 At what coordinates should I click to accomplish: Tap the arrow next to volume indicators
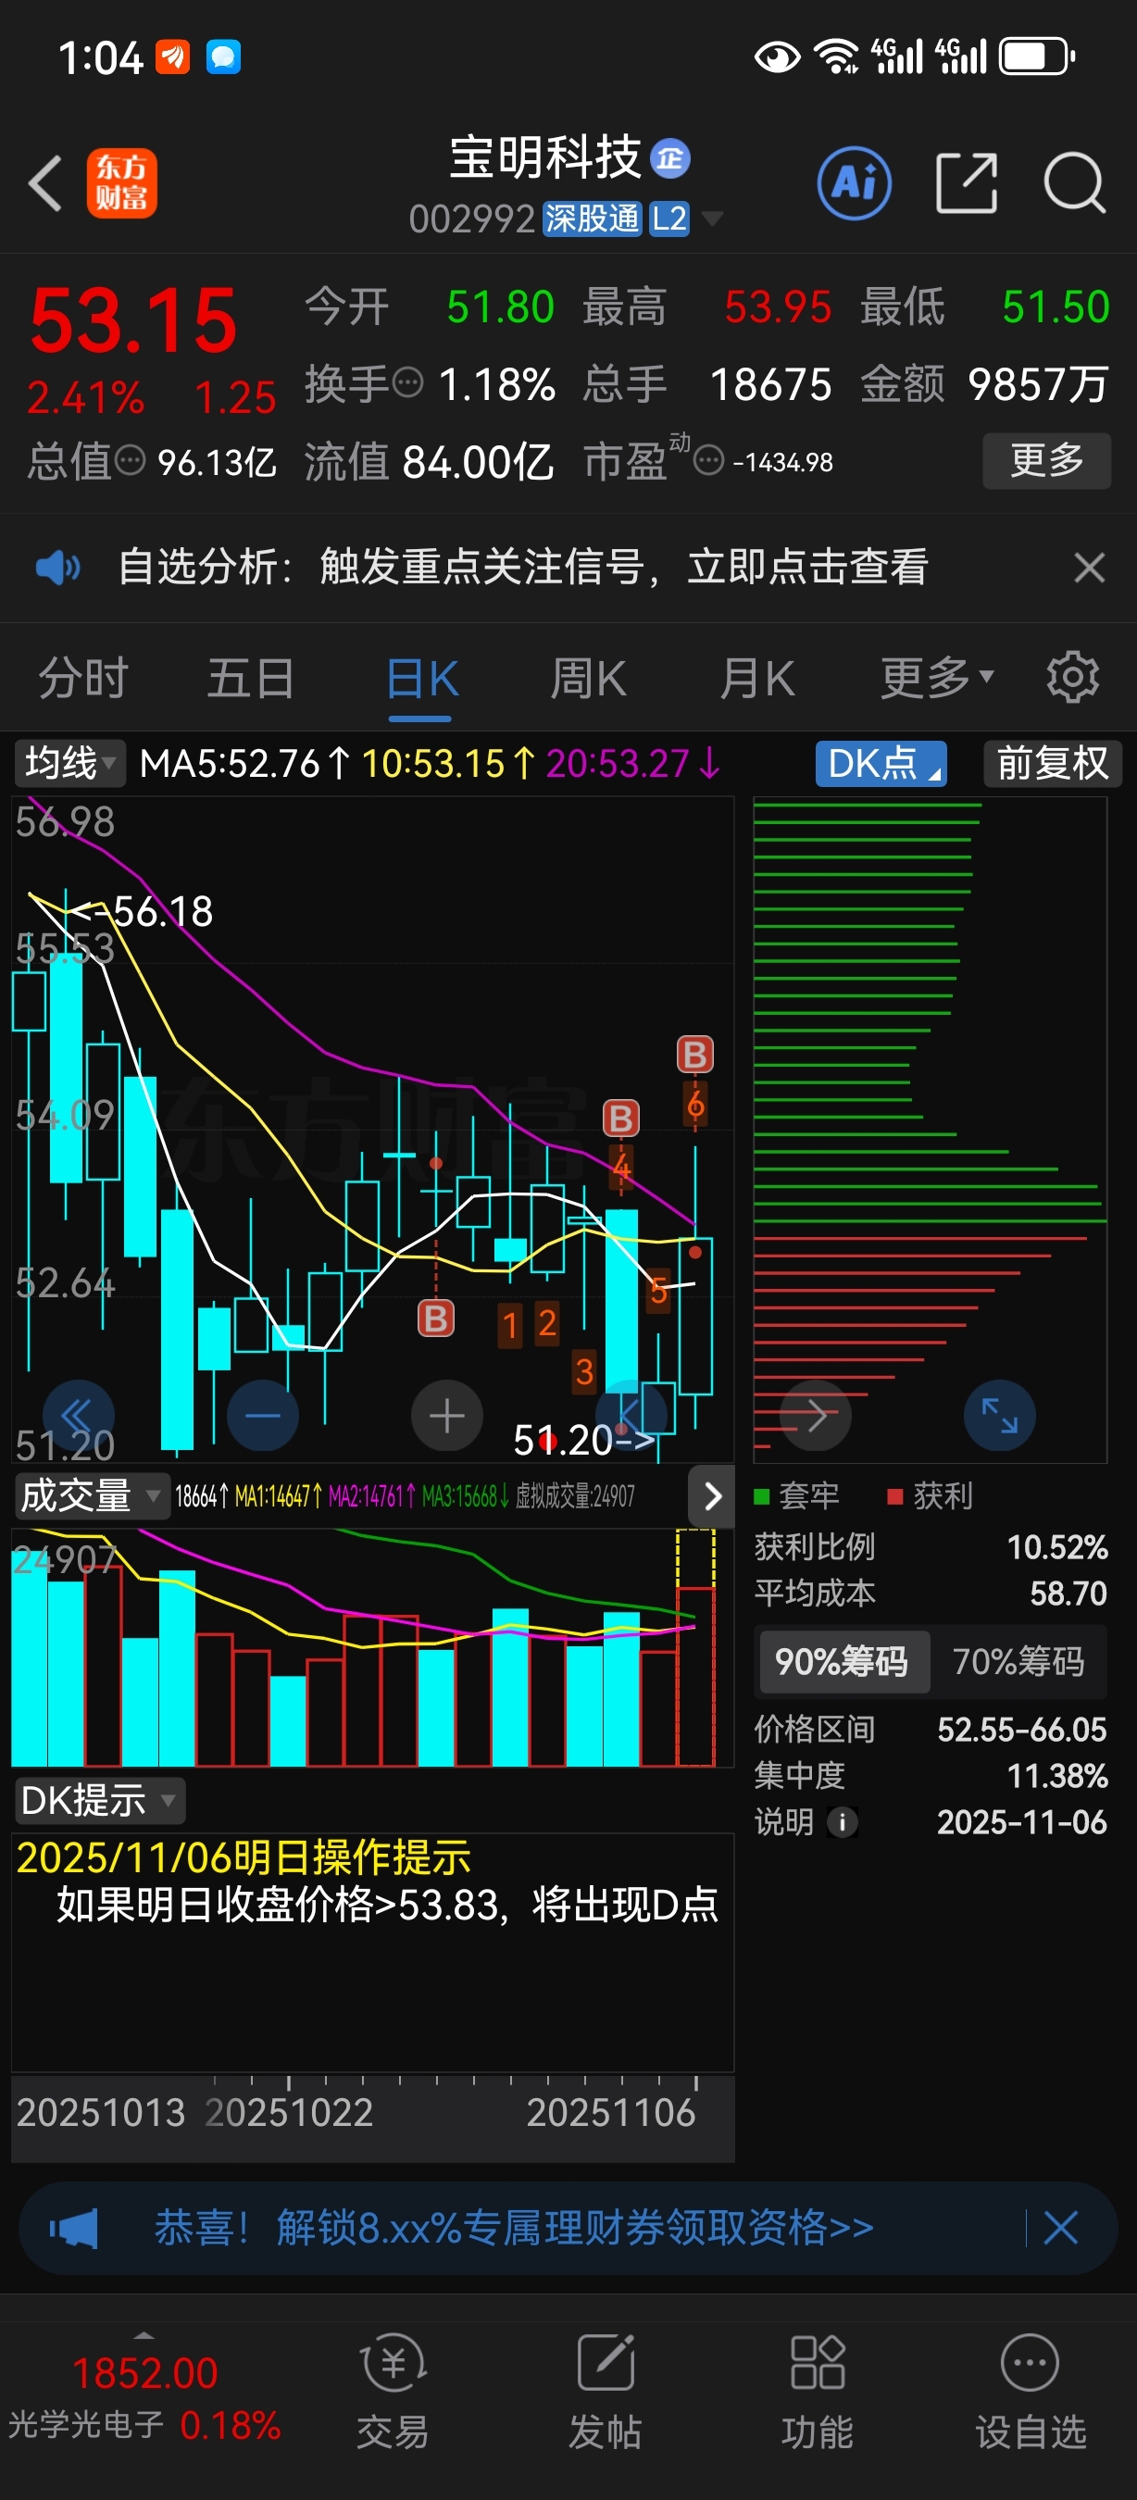point(712,1495)
